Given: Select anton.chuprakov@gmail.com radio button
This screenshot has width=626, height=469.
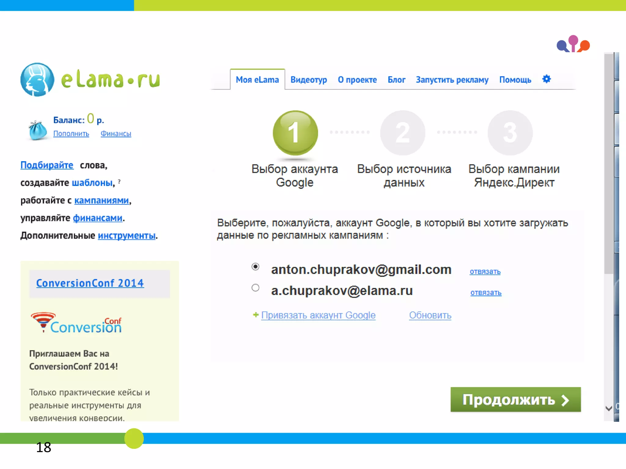Looking at the screenshot, I should (256, 267).
